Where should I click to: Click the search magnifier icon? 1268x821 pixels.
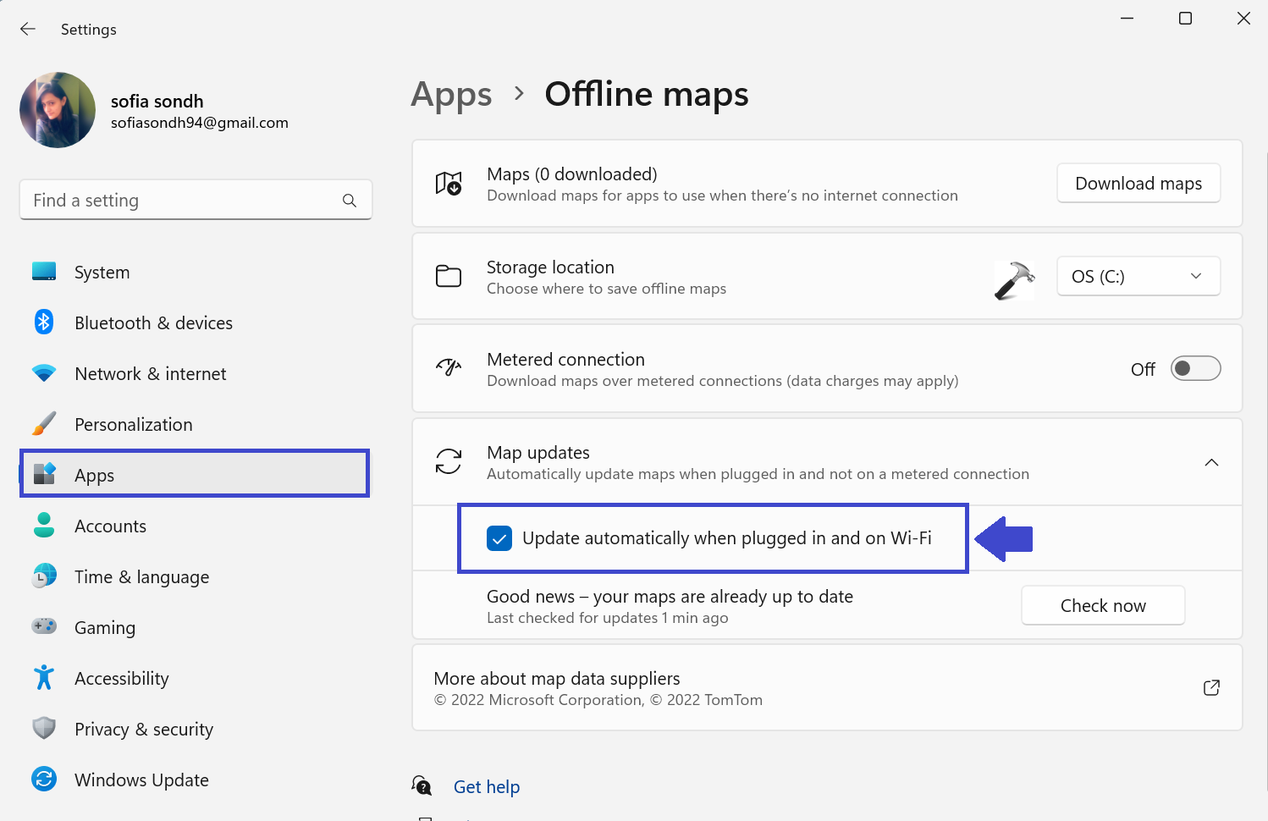tap(349, 201)
